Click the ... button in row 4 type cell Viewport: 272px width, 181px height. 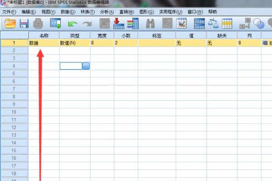[86, 66]
